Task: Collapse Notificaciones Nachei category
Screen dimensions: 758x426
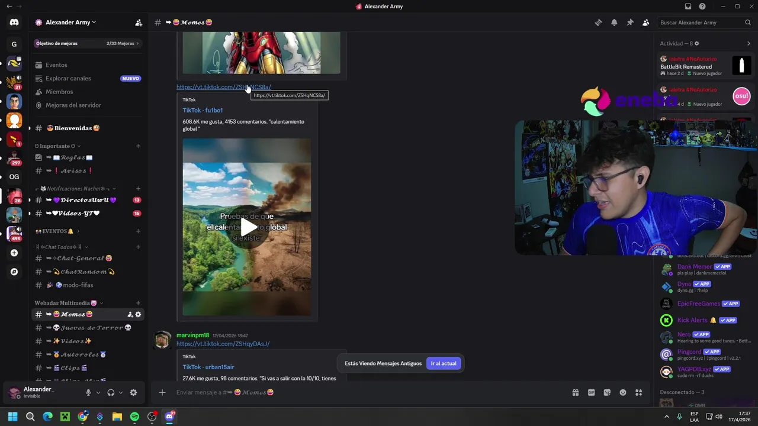Action: pyautogui.click(x=76, y=189)
